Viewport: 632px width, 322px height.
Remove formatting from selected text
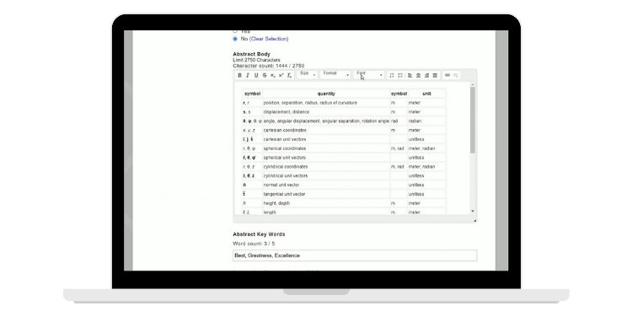pos(289,75)
